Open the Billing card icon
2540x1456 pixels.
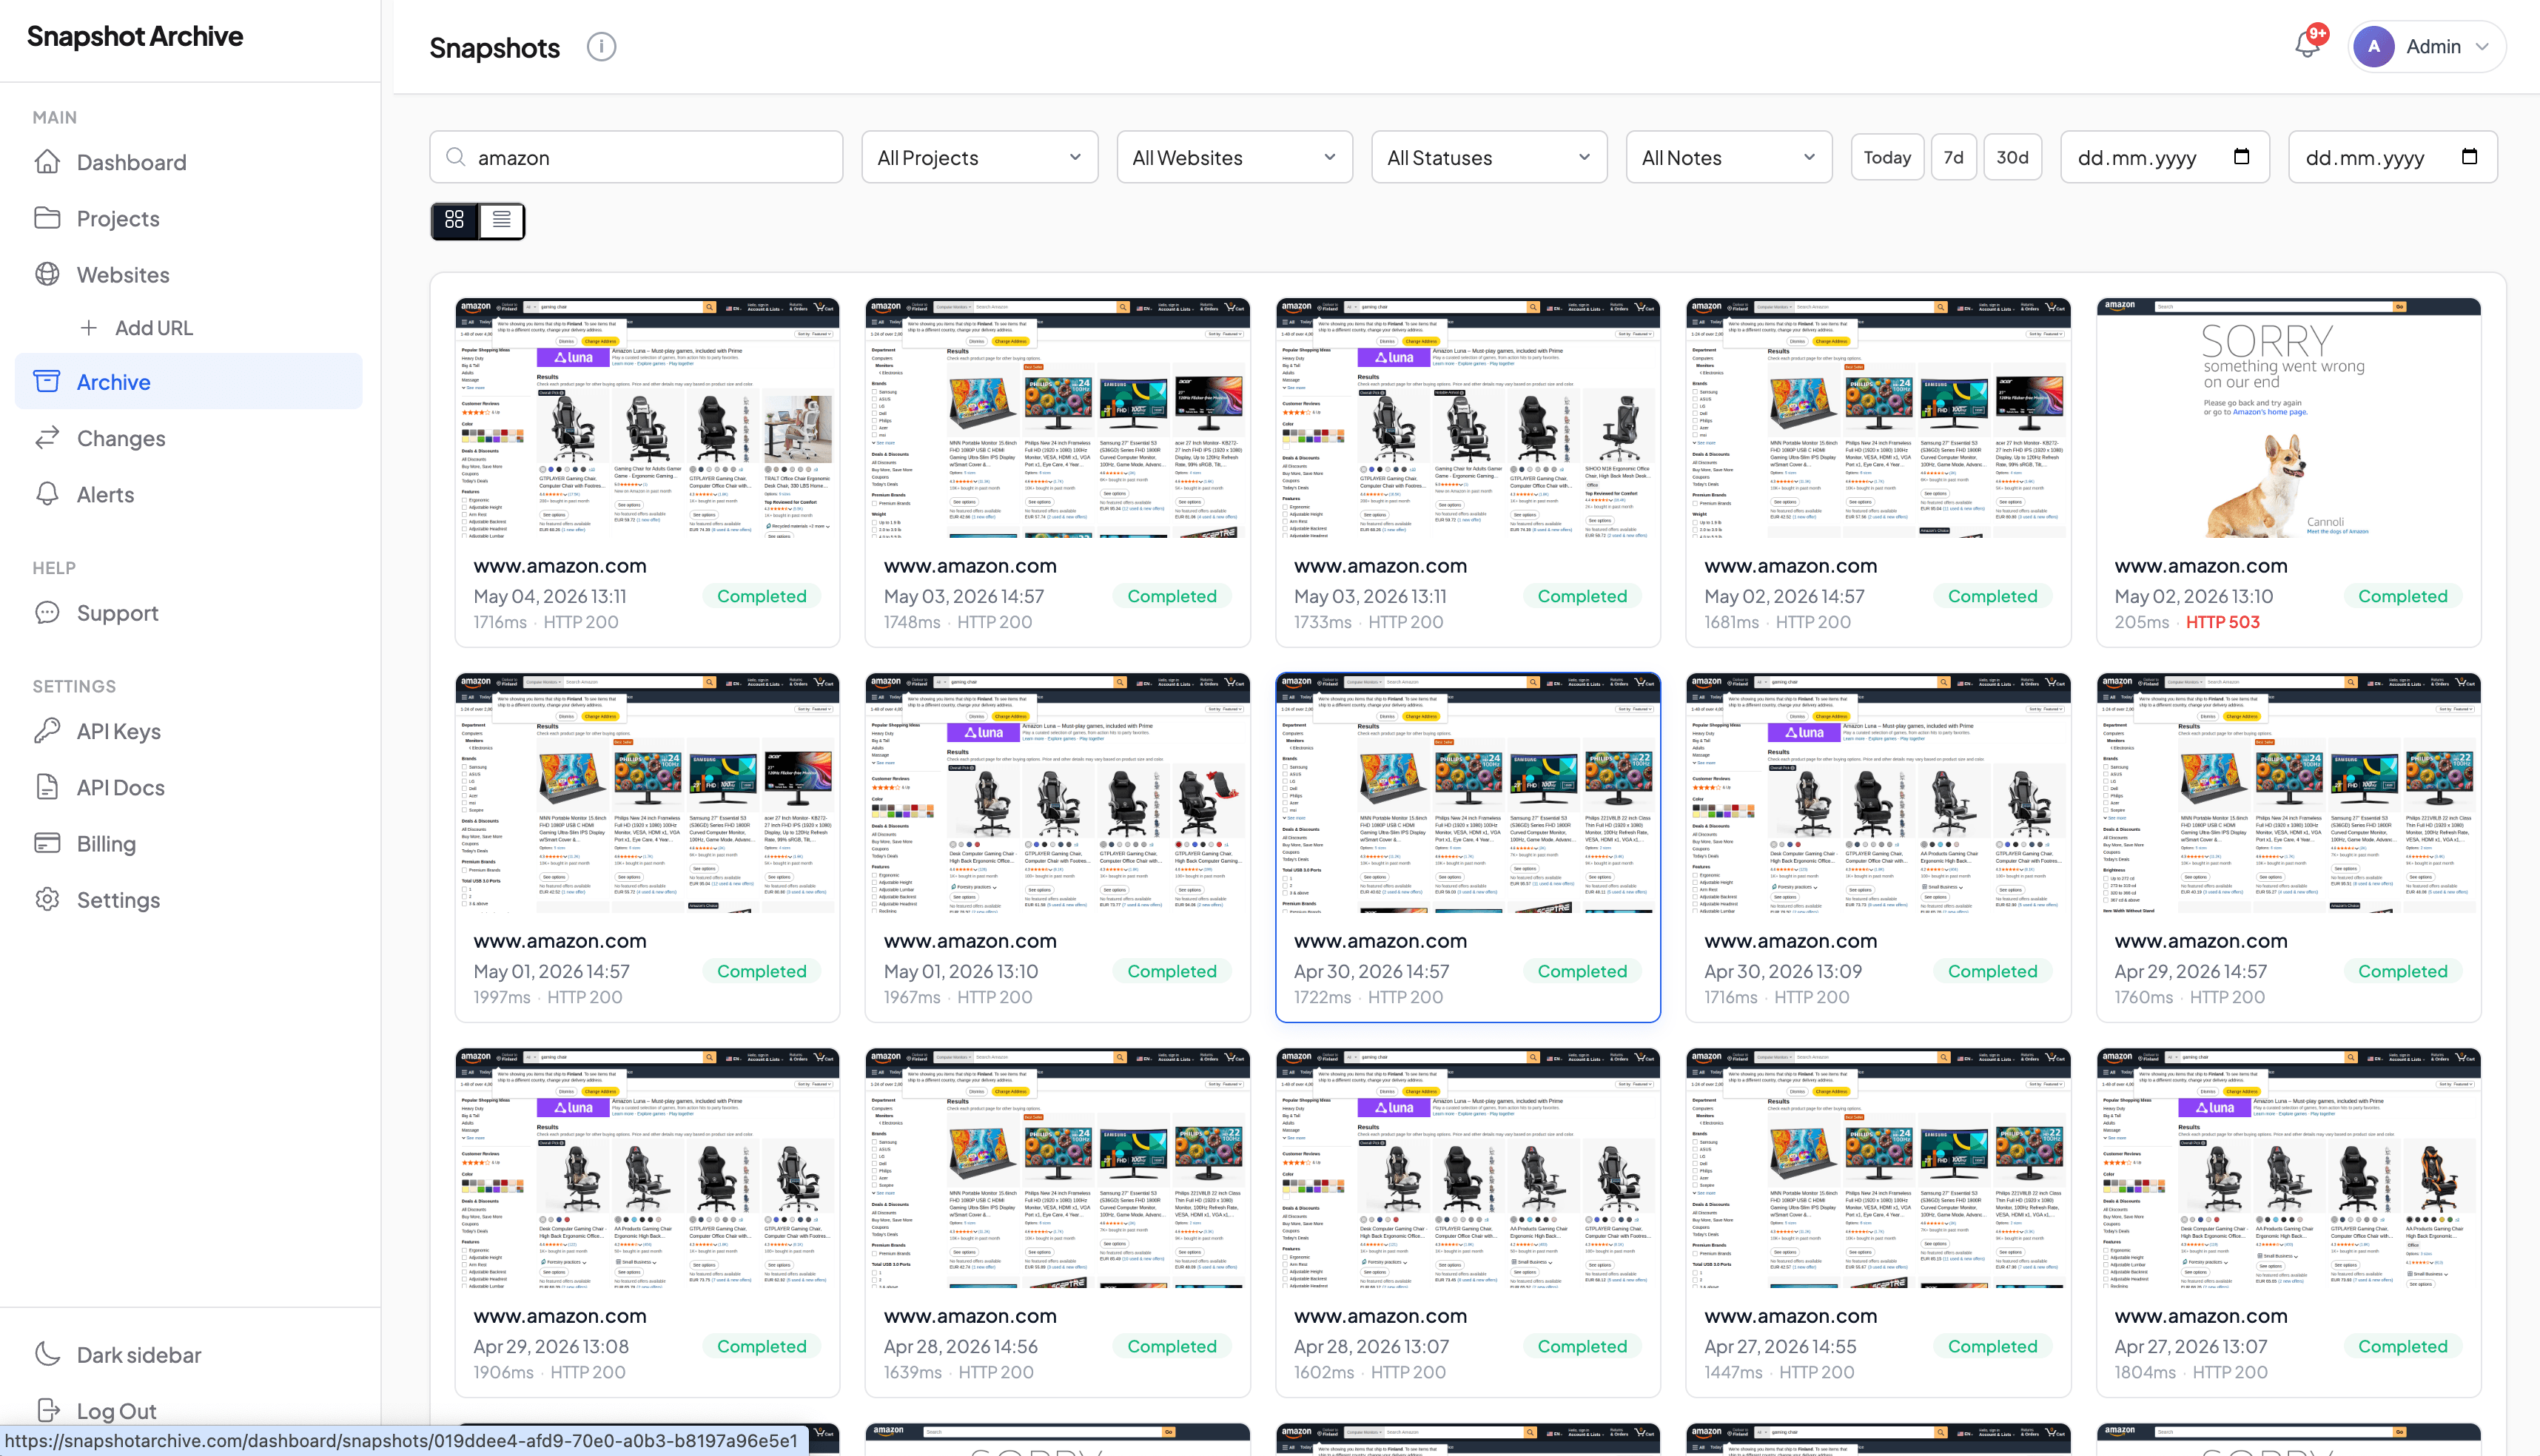point(47,843)
